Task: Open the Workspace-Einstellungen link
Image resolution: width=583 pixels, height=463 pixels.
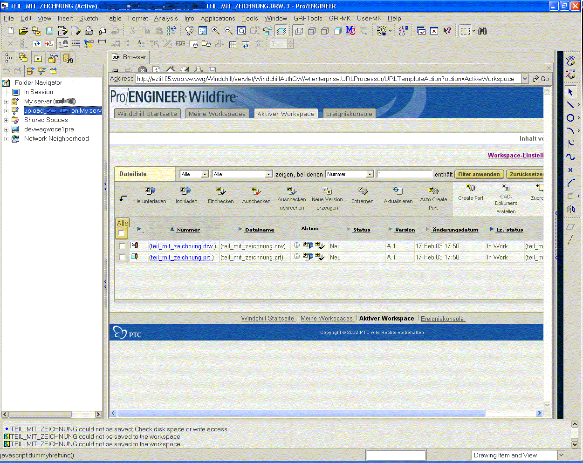Action: tap(515, 155)
